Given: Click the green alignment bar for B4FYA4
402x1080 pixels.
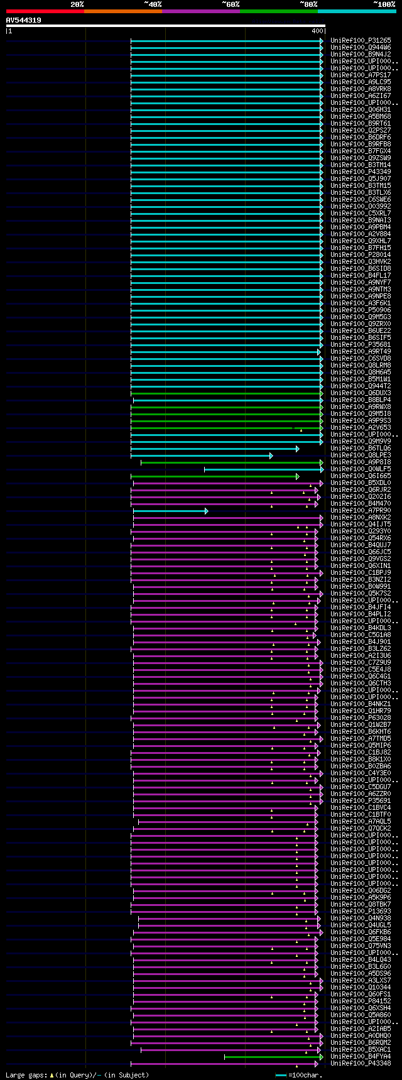Looking at the screenshot, I should click(x=274, y=1057).
